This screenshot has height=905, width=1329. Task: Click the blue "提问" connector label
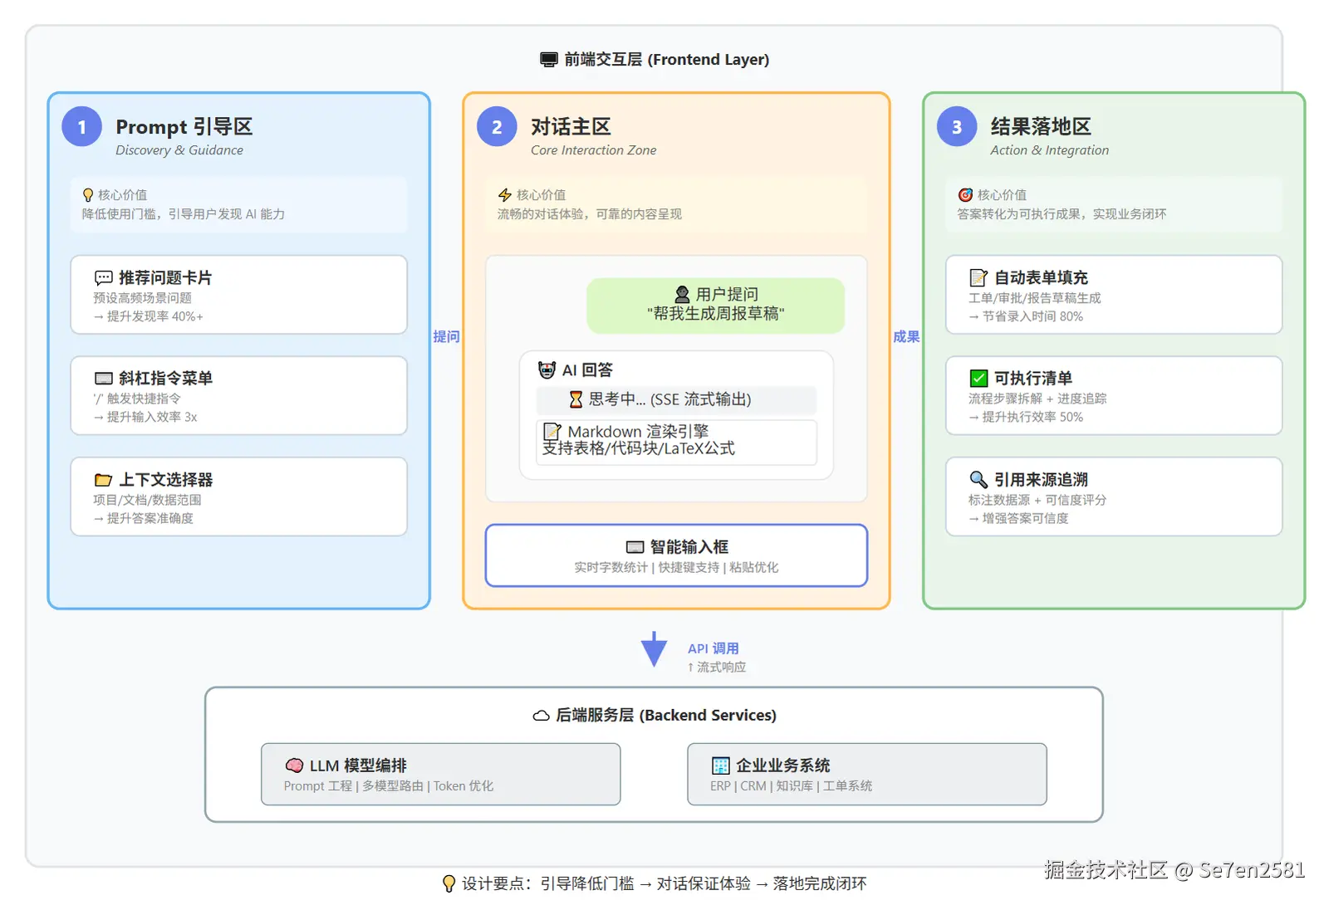tap(446, 337)
